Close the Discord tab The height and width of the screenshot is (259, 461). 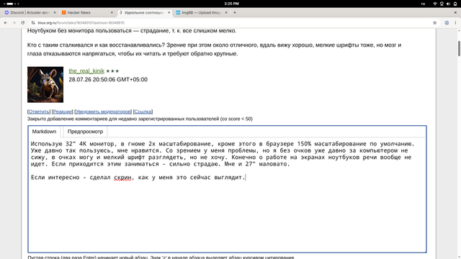[55, 13]
